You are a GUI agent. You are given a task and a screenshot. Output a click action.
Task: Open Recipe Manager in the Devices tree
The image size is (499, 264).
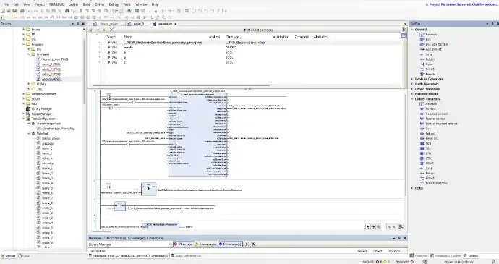(39, 114)
